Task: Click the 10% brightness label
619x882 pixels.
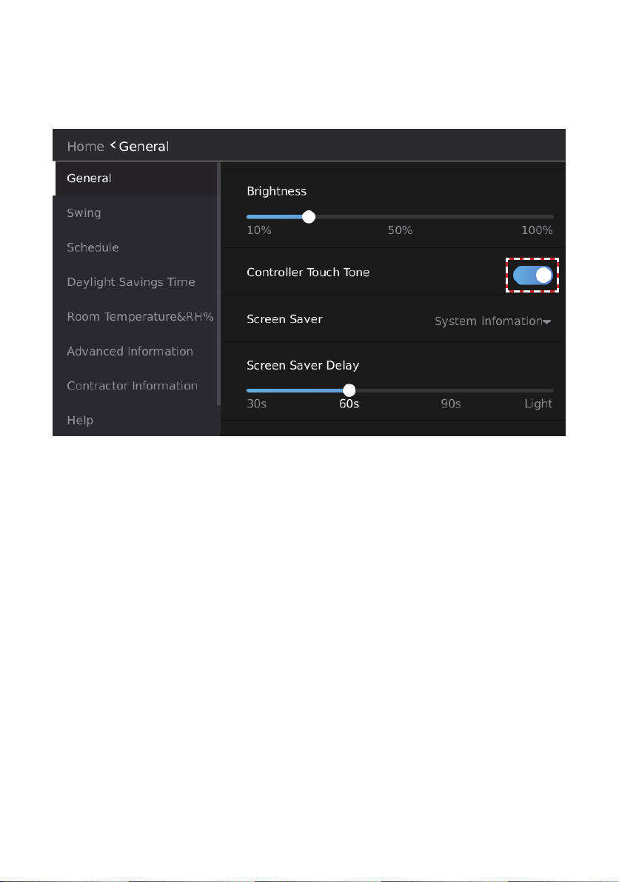Action: coord(258,230)
